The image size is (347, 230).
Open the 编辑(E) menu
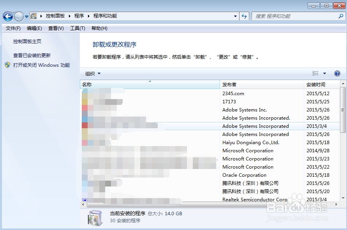coord(34,28)
